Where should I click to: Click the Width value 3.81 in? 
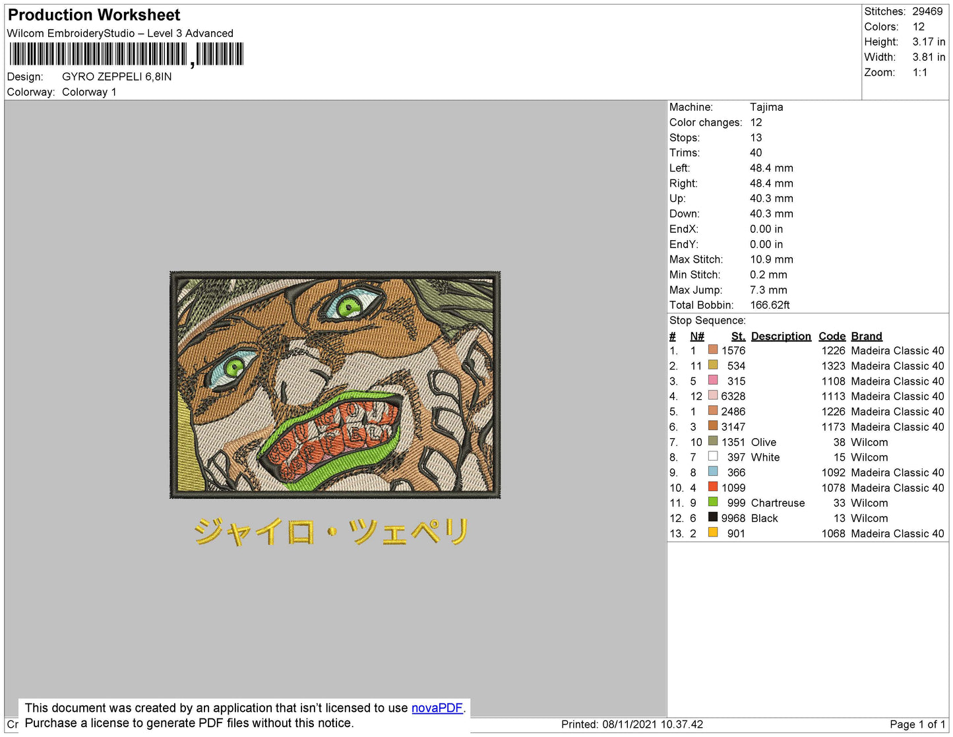click(x=929, y=57)
